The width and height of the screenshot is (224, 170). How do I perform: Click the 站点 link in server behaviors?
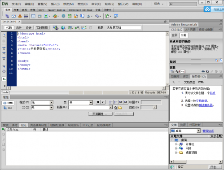(212, 93)
